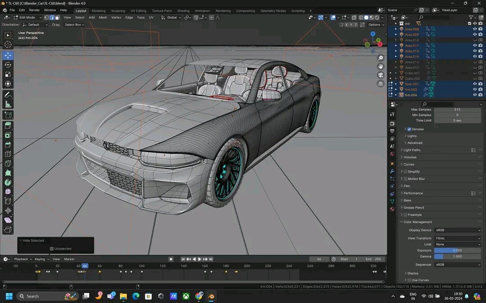Click the current frame field showing 46
Image resolution: width=486 pixels, height=303 pixels.
coord(319,259)
